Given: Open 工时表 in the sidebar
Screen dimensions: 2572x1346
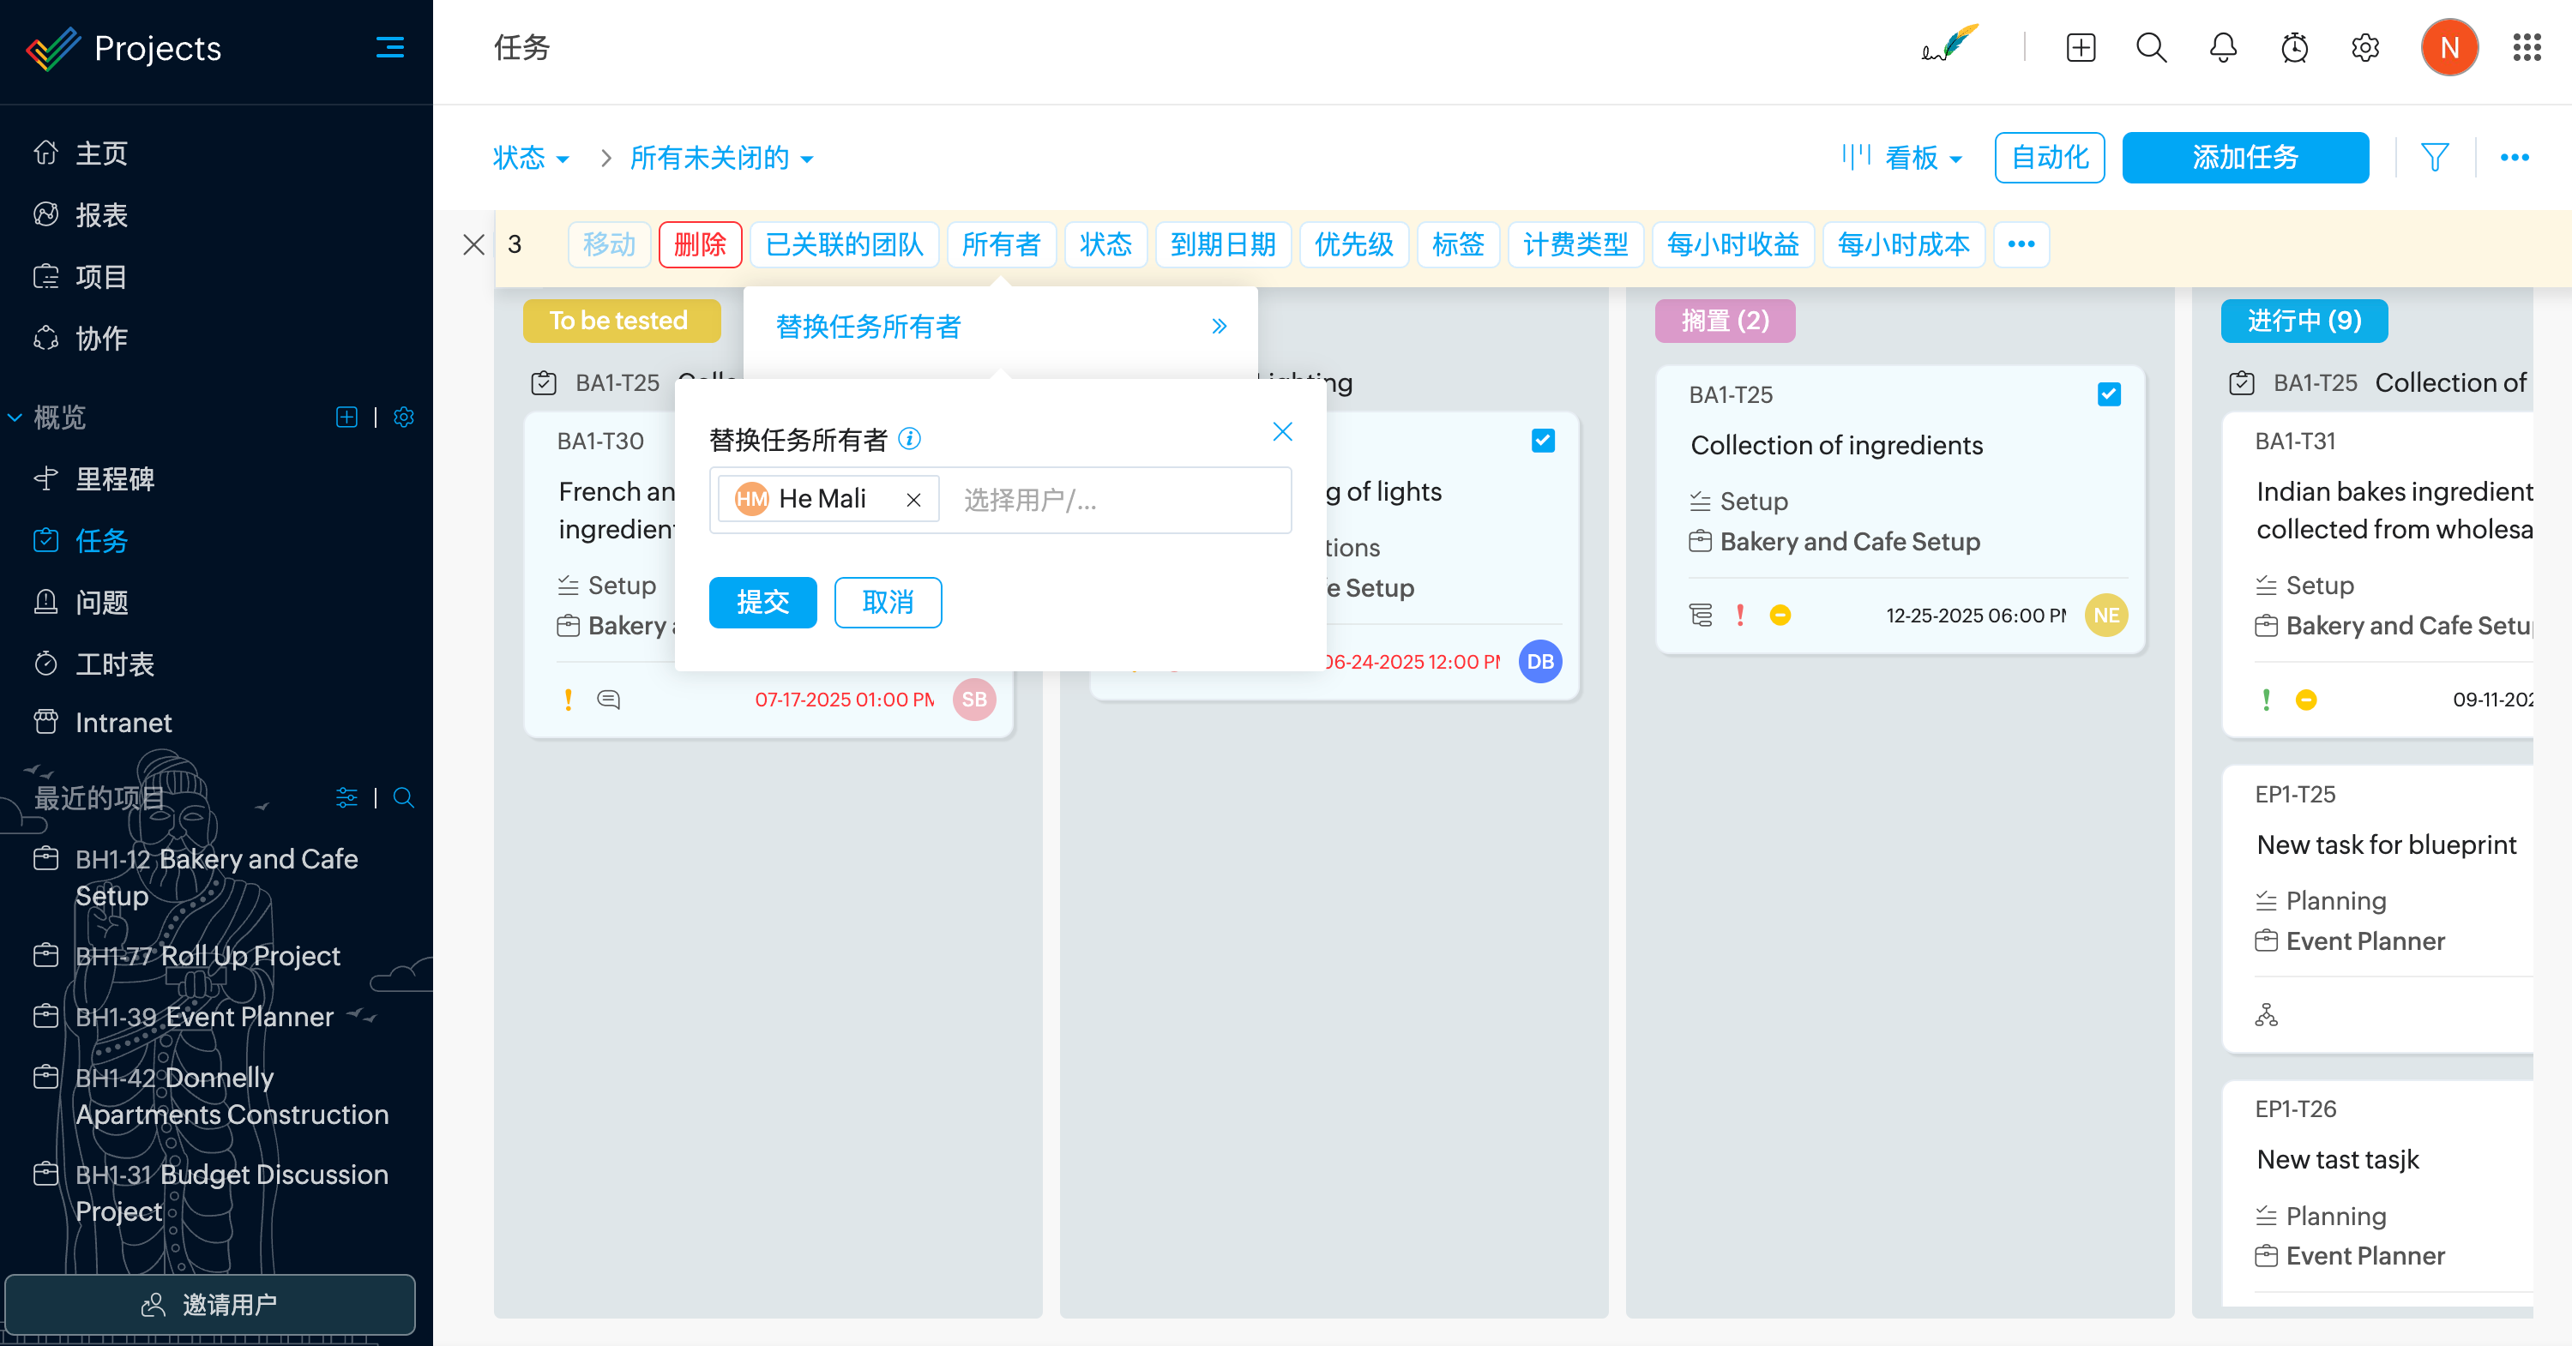Looking at the screenshot, I should pyautogui.click(x=114, y=664).
